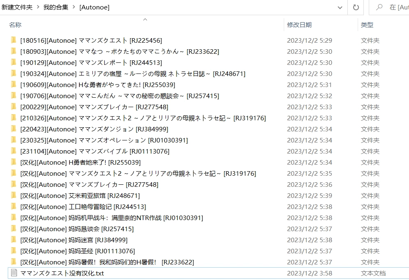Click folder icon of [汉化] 妈妈恳谈会 row

point(14,229)
